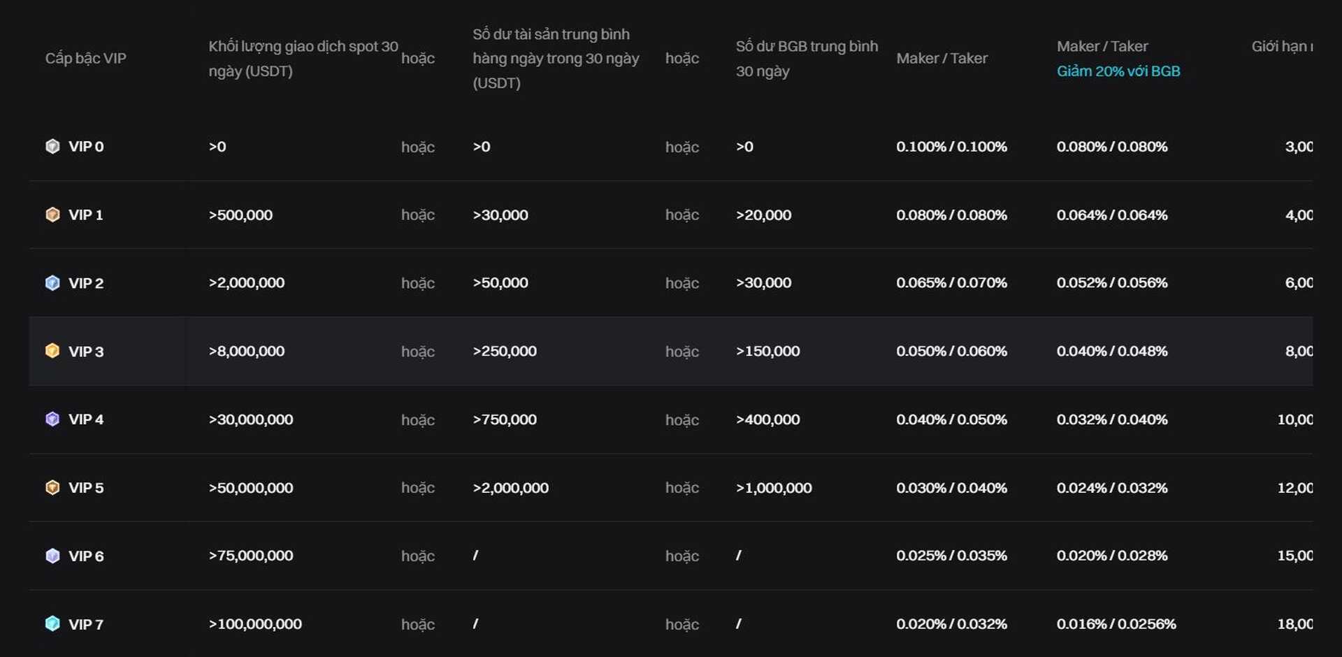The image size is (1342, 657).
Task: Click the '>75,000,000' spot volume cell
Action: 251,556
